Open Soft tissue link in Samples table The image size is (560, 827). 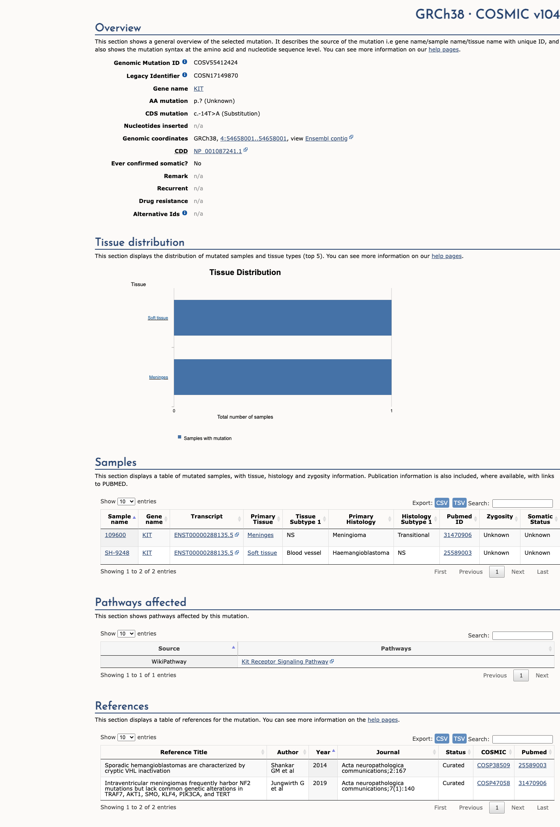pos(262,553)
